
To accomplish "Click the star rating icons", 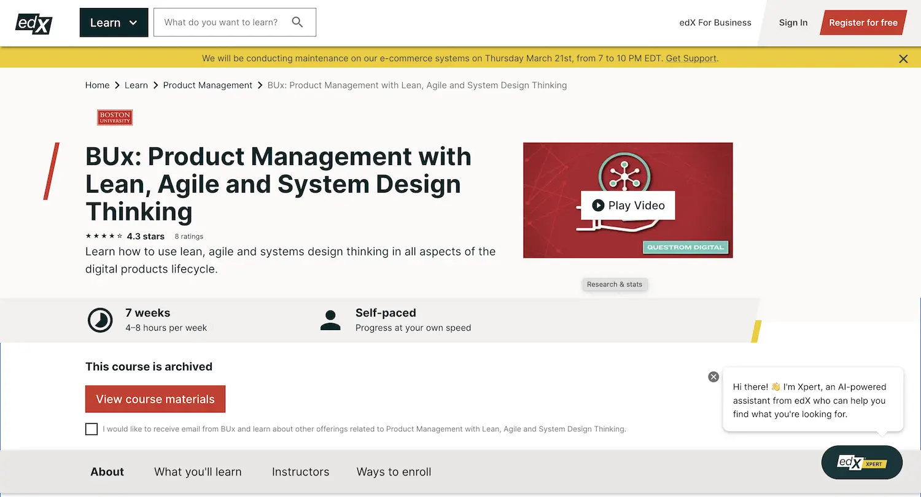I will (104, 236).
